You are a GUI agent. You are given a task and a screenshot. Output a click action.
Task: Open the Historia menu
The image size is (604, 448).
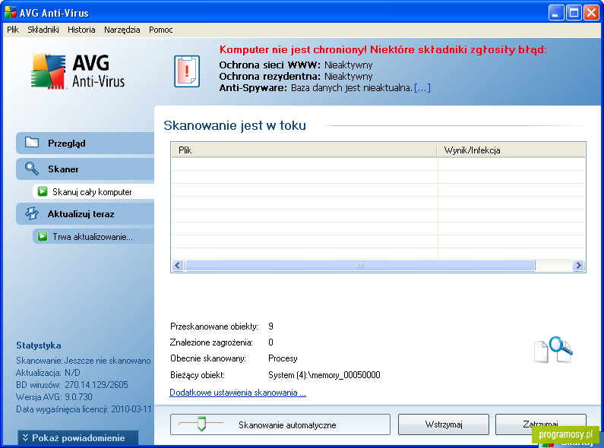coord(81,30)
